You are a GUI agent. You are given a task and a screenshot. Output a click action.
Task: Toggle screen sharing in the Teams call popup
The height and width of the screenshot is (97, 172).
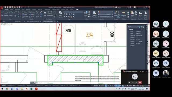point(137,82)
